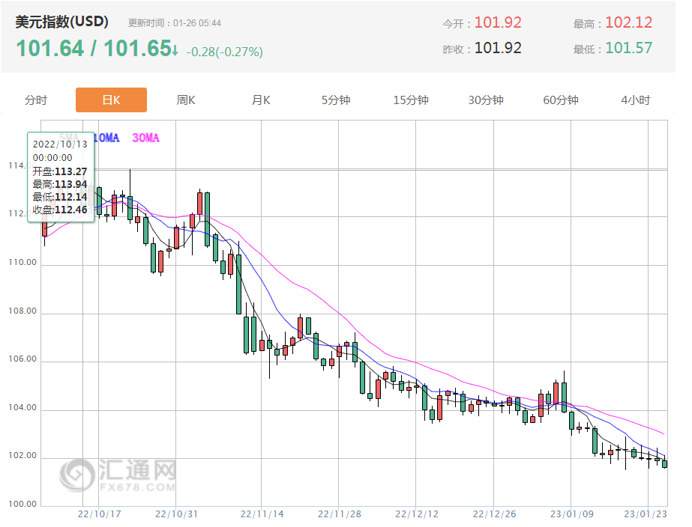
Task: Show the 5分钟 interval chart
Action: (336, 100)
